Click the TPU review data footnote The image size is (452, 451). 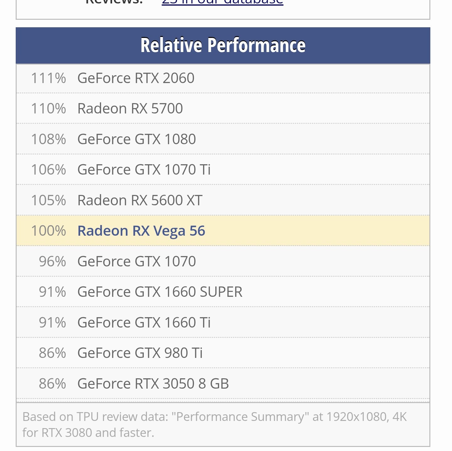[x=215, y=425]
